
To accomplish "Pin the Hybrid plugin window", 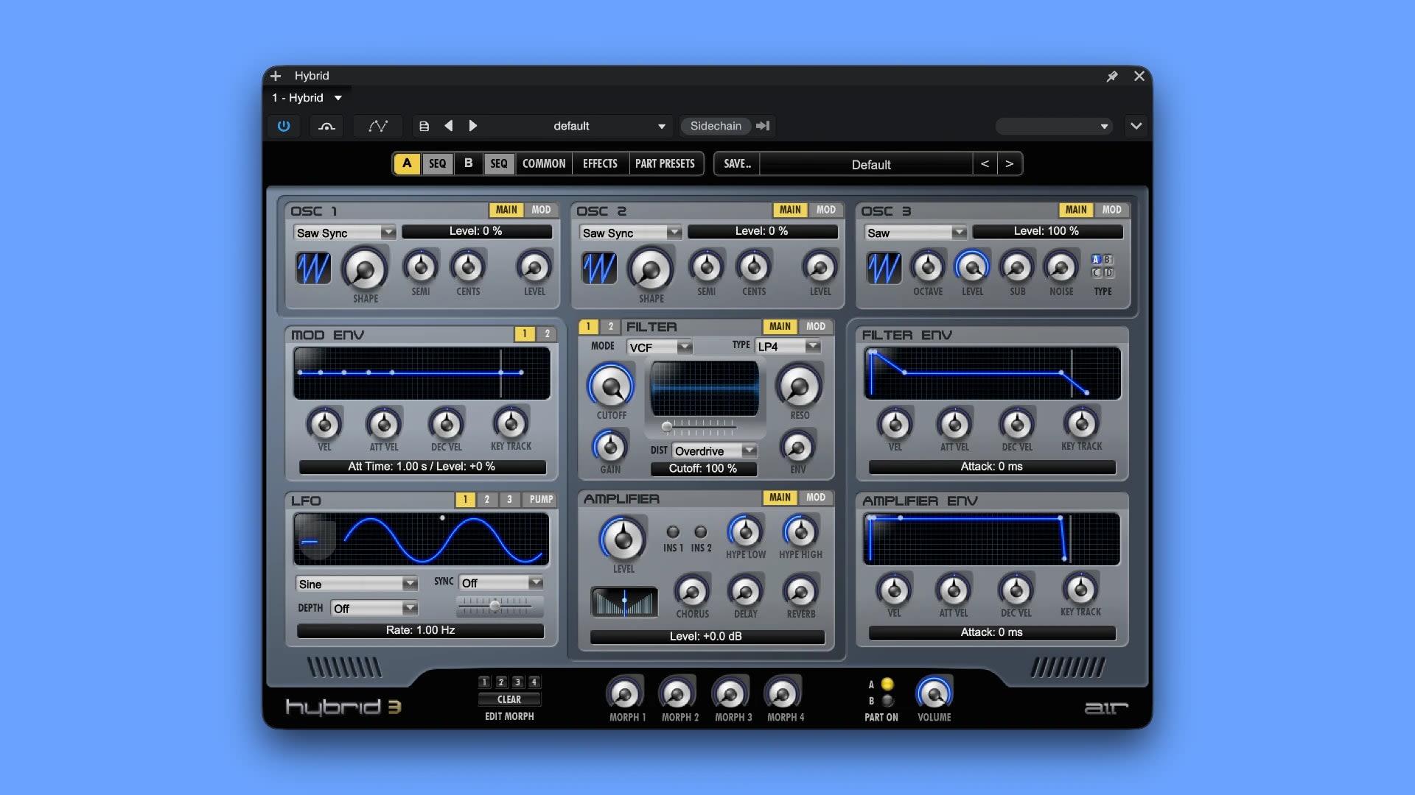I will coord(1112,76).
